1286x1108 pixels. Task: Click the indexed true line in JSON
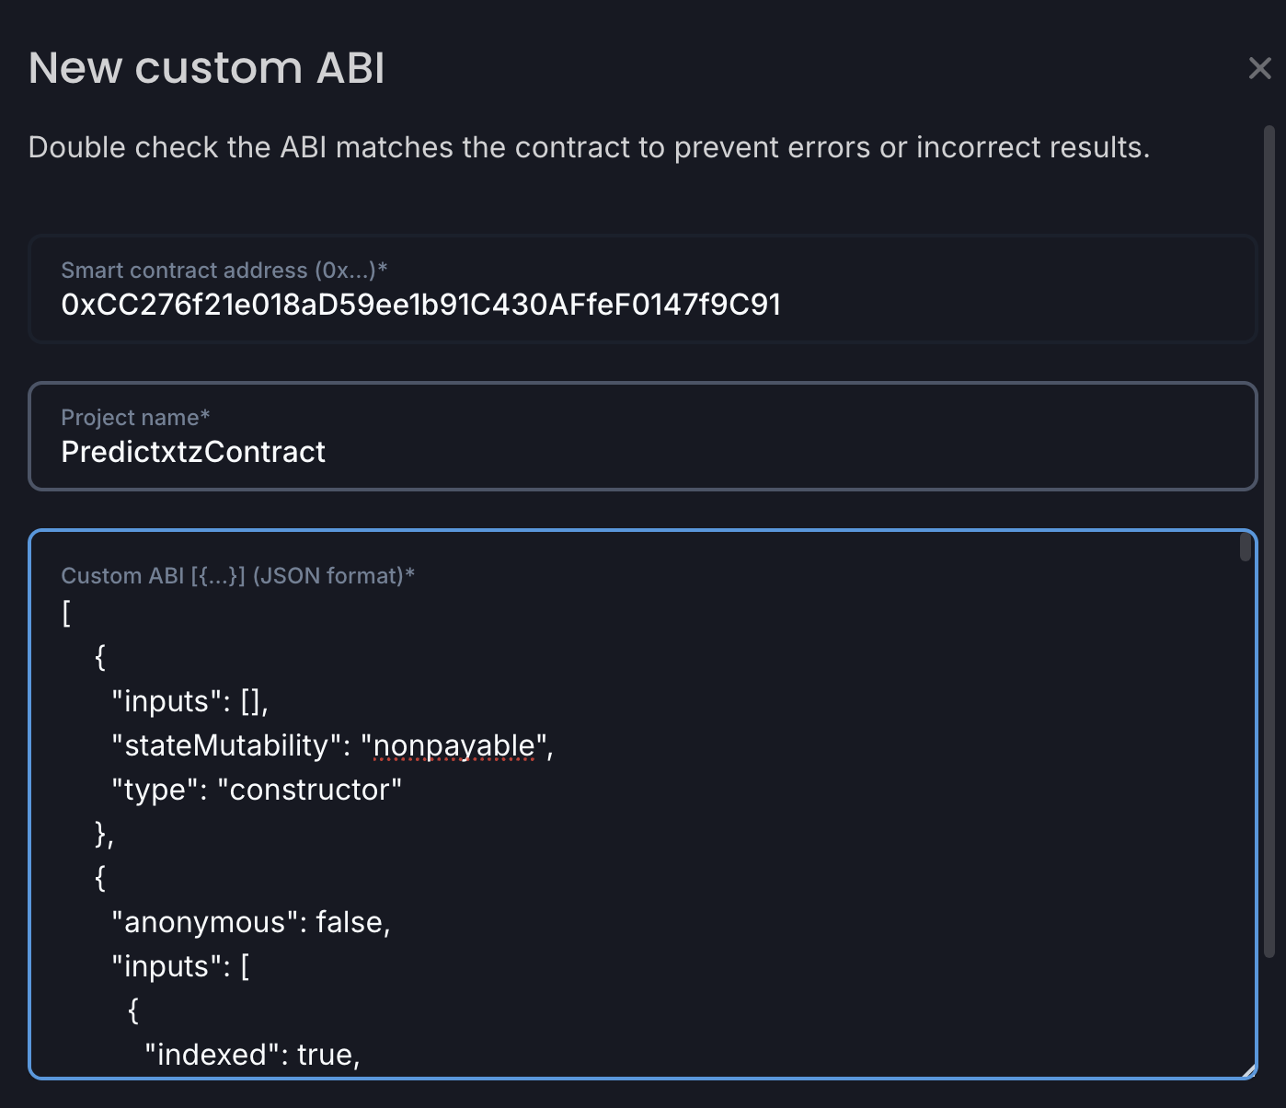[255, 1054]
